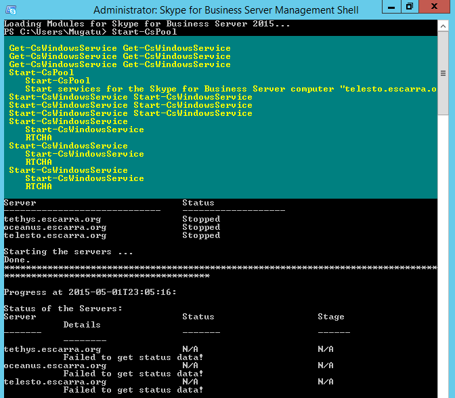Click the 'Progress at 2015-05-01T23:05:16:' line
Image resolution: width=455 pixels, height=398 pixels.
point(90,292)
